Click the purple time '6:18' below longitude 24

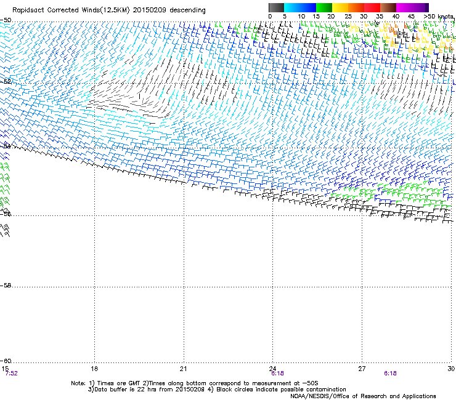point(277,374)
